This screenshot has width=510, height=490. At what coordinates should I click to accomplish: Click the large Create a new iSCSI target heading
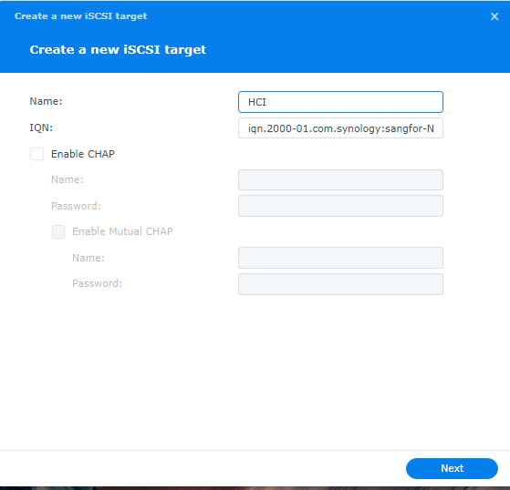[118, 50]
